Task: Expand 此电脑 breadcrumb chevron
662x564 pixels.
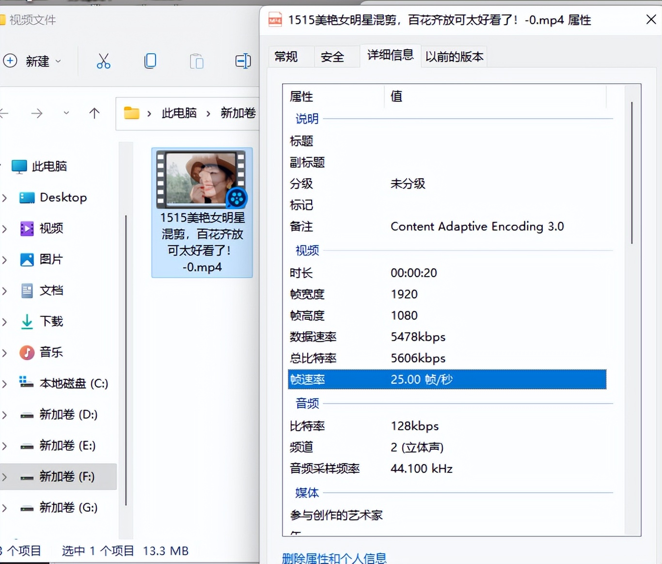Action: pos(208,113)
